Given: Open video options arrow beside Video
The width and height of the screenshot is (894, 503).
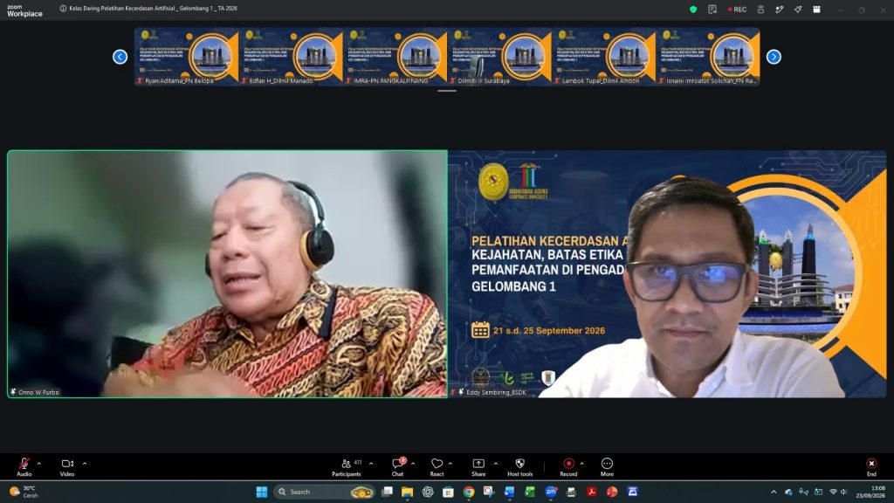Looking at the screenshot, I should tap(85, 463).
